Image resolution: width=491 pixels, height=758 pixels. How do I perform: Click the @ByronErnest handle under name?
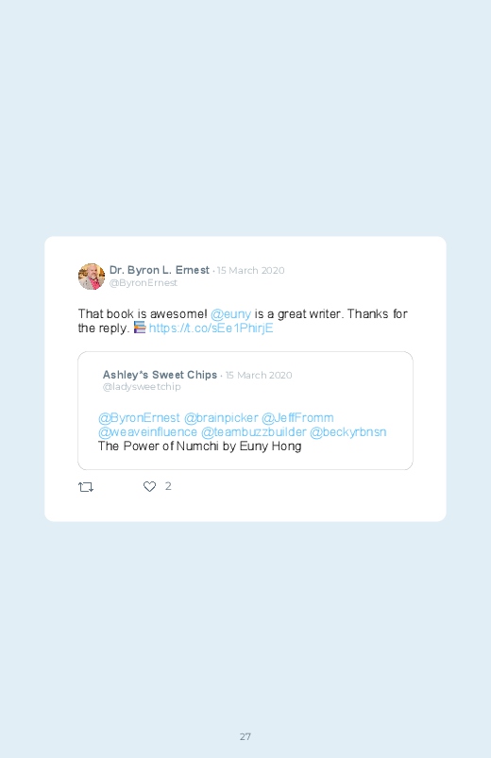pos(144,283)
